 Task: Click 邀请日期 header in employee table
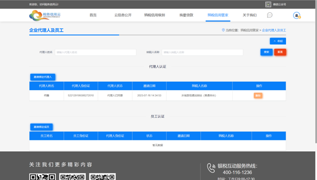pos(184,136)
